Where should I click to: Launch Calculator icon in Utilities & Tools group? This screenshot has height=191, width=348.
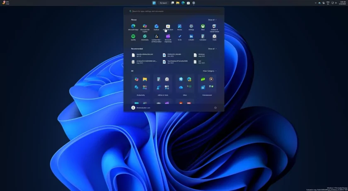(158, 79)
